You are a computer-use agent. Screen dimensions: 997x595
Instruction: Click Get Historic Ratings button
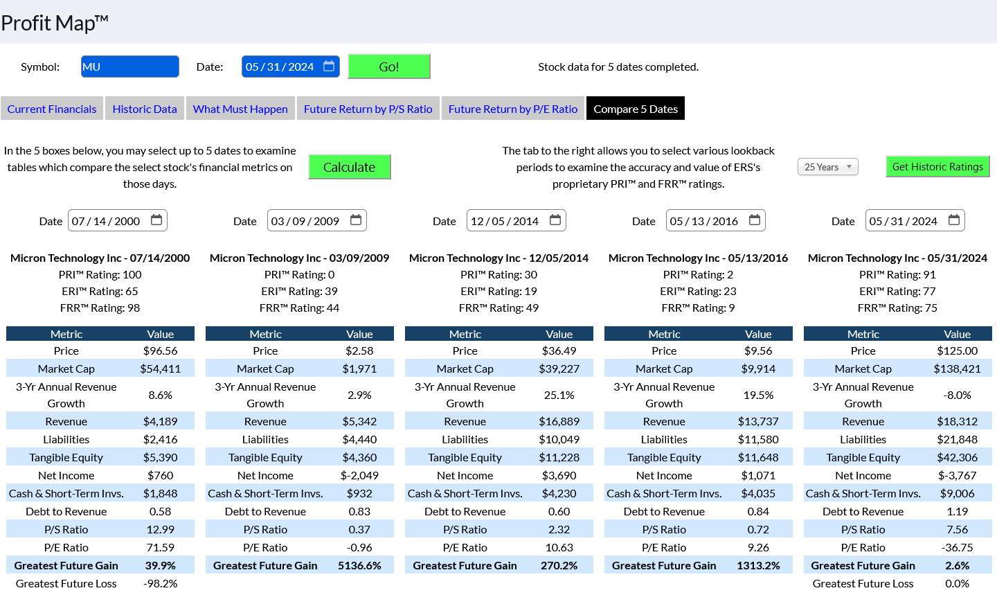pos(937,167)
